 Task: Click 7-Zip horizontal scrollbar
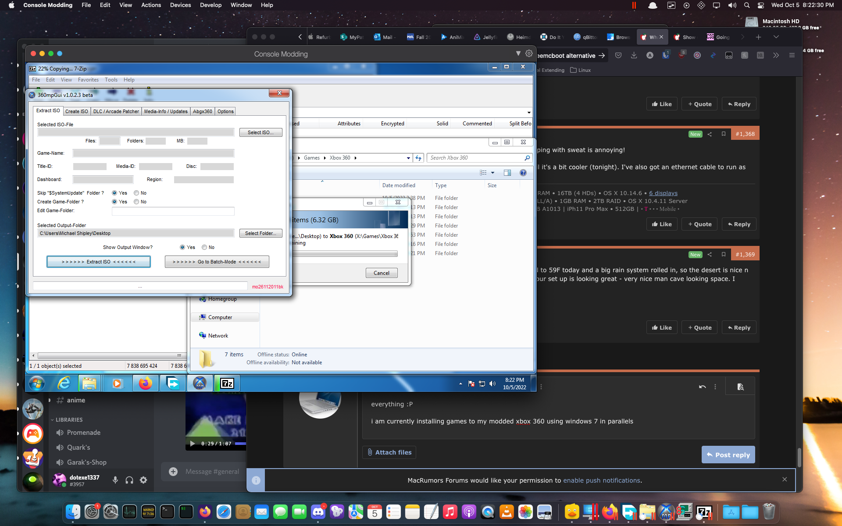click(108, 355)
